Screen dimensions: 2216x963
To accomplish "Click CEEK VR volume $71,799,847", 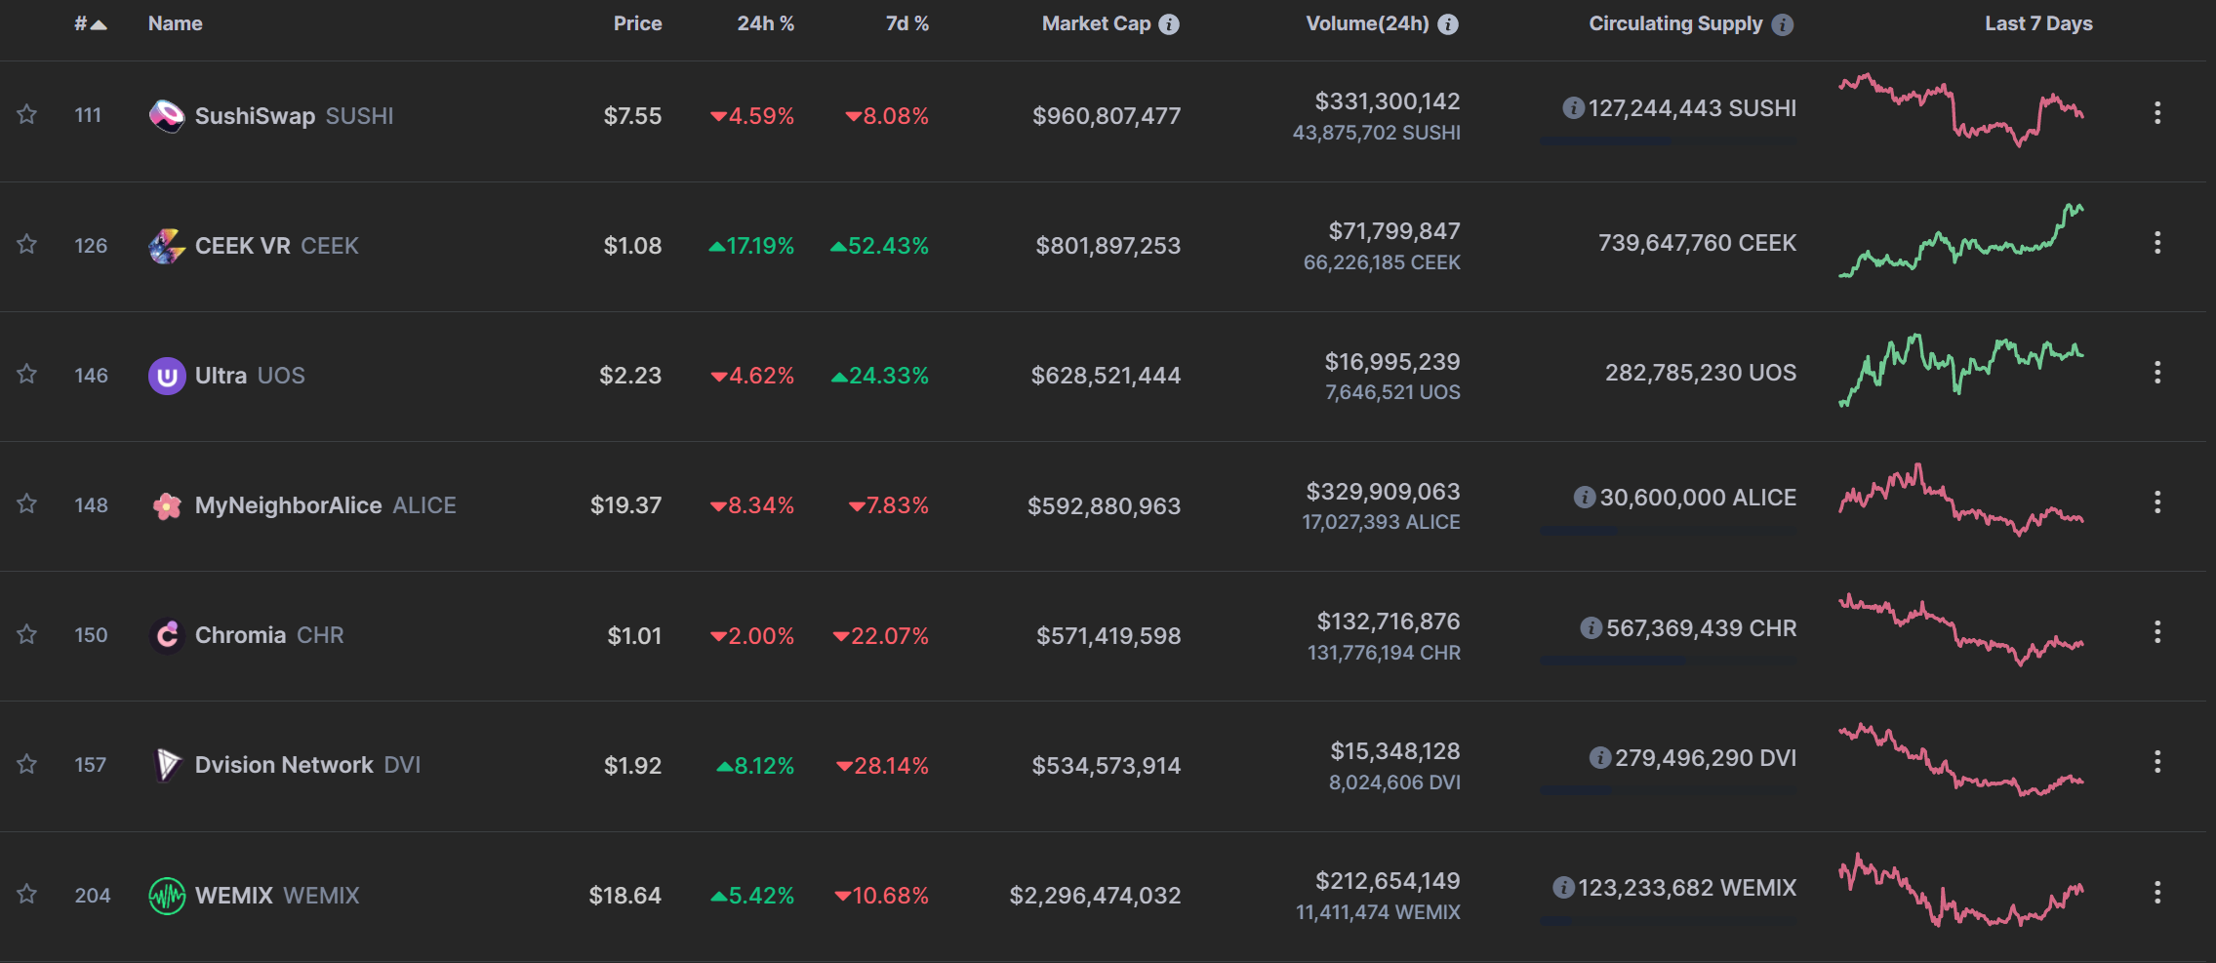I will click(x=1393, y=231).
